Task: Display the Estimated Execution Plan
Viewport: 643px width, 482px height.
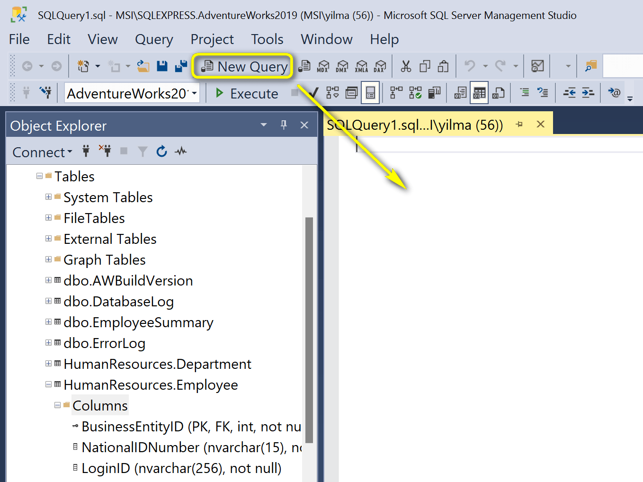Action: pyautogui.click(x=332, y=92)
